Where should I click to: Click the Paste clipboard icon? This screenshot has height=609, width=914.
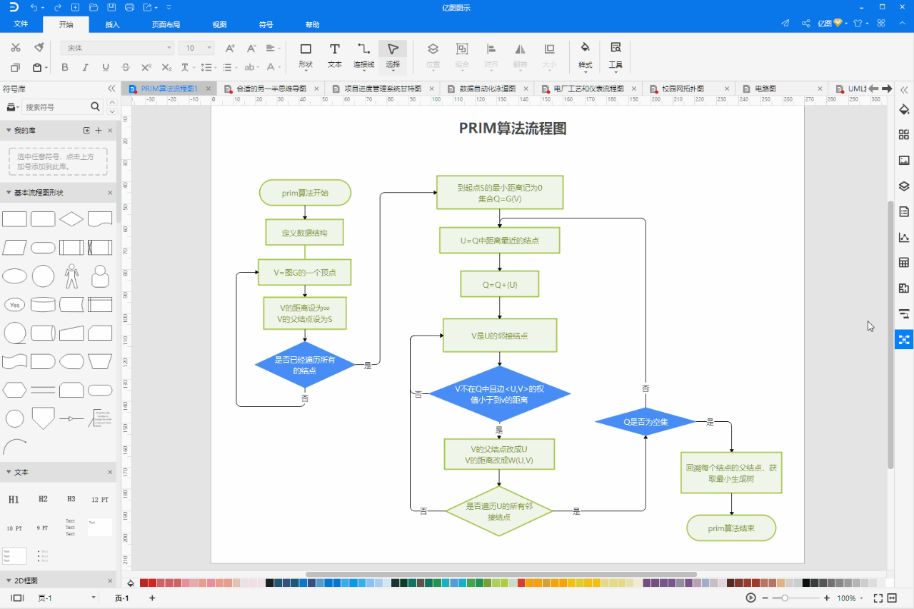coord(37,68)
